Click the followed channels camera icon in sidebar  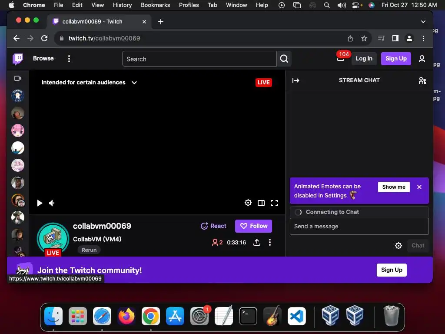pos(18,78)
